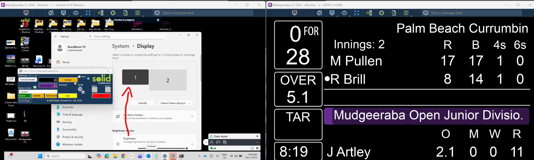Expand the Multiple displays section
534x160 pixels.
click(192, 116)
